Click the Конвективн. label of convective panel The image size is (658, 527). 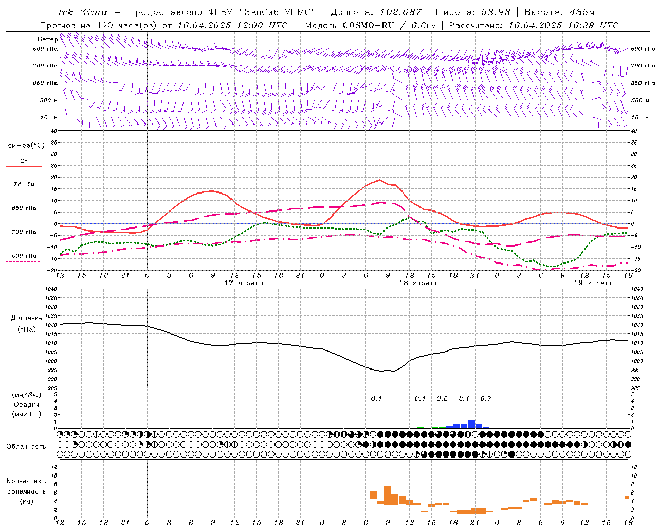27,481
